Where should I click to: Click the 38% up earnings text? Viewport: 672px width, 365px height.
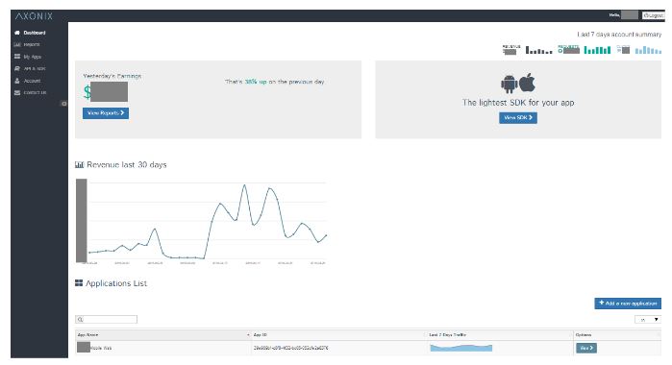[256, 82]
